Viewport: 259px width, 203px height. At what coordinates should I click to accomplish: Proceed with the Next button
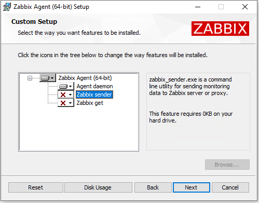[192, 187]
